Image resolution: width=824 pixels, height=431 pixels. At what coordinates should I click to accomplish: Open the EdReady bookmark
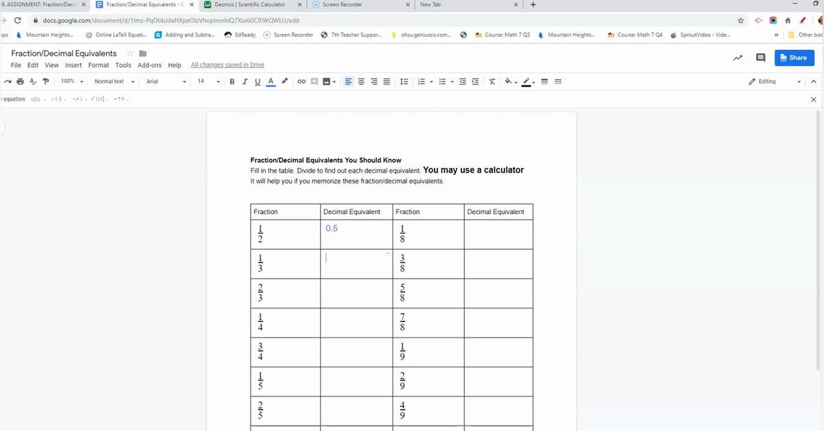pos(240,35)
